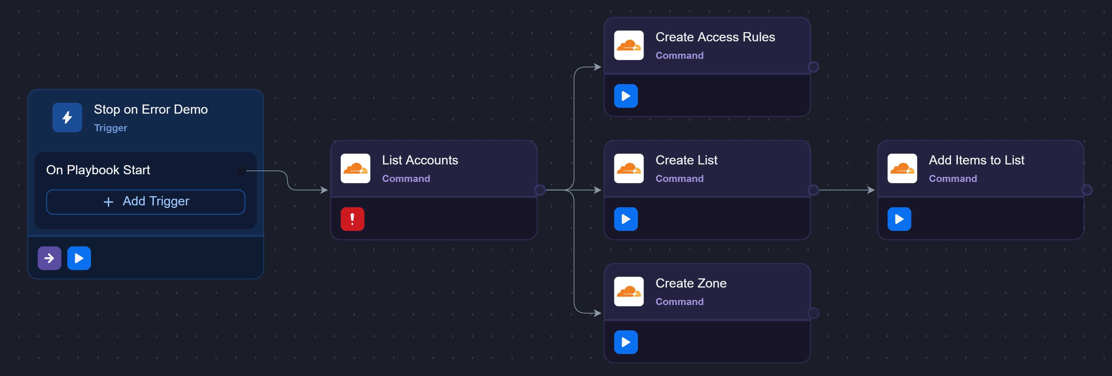This screenshot has width=1112, height=376.
Task: Click the Cloudflare icon on List Accounts
Action: click(355, 168)
